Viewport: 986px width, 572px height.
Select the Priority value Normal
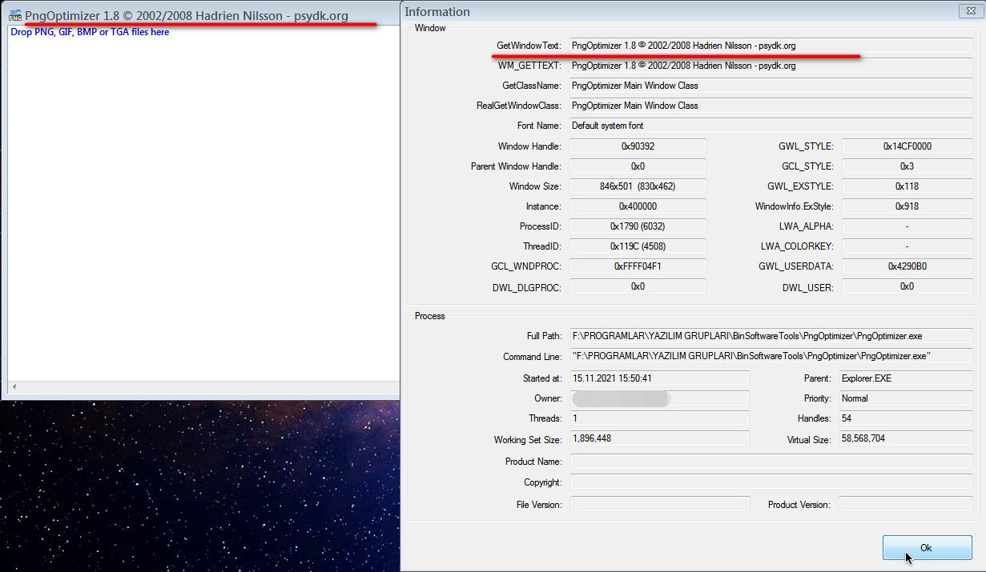[x=905, y=398]
